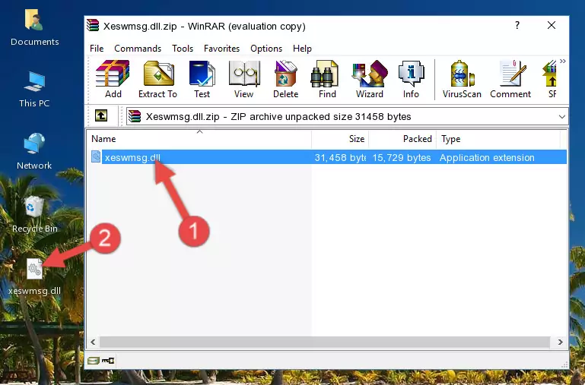The image size is (585, 385).
Task: Go up one folder level
Action: pyautogui.click(x=101, y=115)
